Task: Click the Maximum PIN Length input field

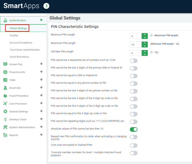Action: click(x=136, y=45)
